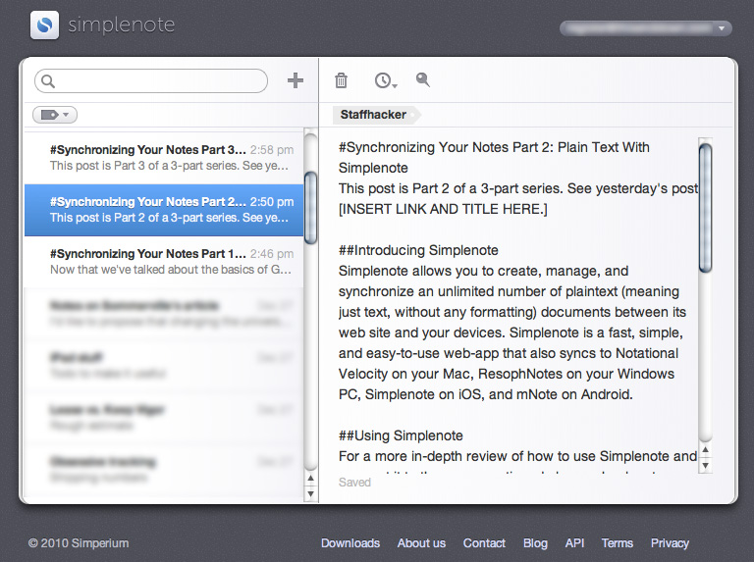Pin the note with pushpin icon

click(x=423, y=79)
